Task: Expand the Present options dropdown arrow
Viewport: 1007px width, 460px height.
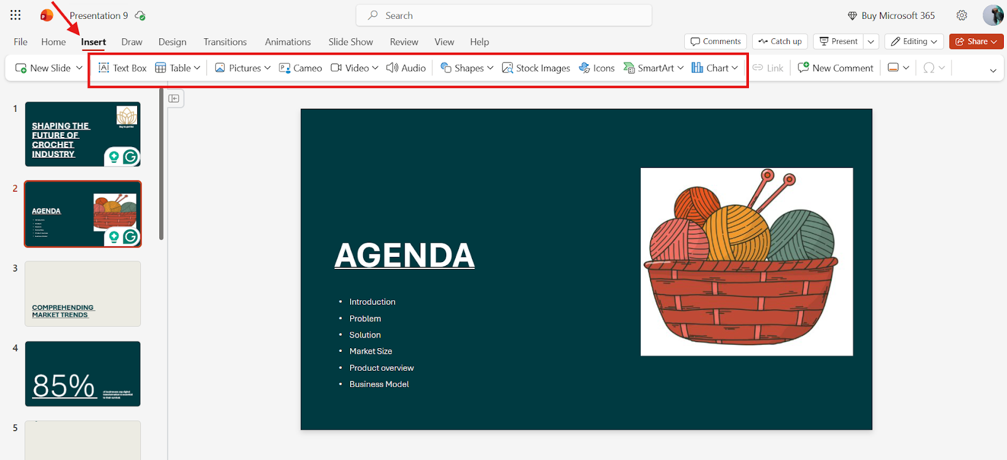Action: [871, 41]
